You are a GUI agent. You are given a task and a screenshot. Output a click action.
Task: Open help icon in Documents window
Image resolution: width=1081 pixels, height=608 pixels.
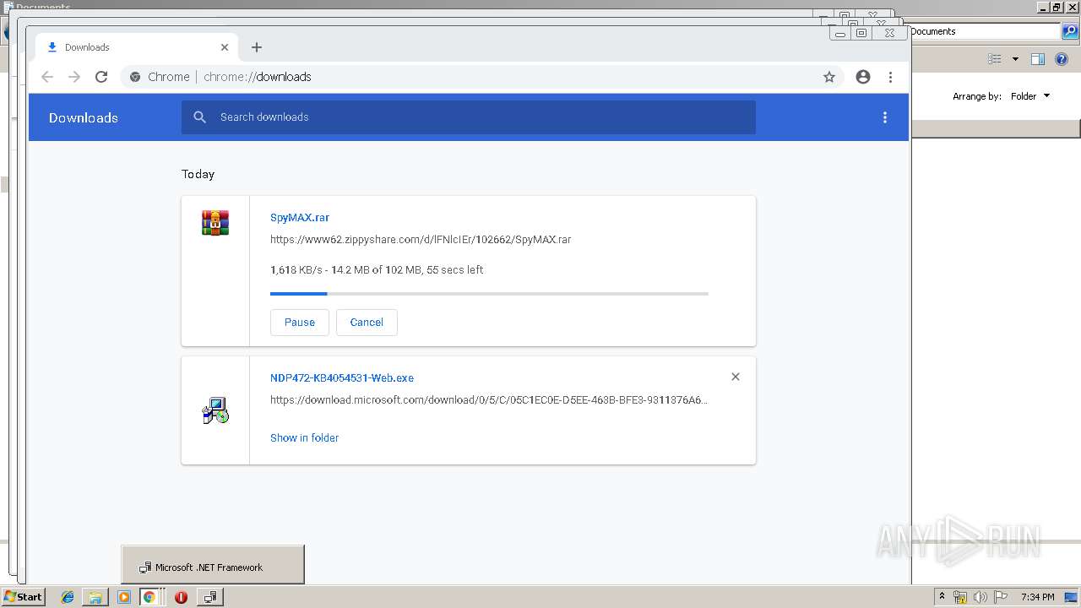tap(1062, 59)
